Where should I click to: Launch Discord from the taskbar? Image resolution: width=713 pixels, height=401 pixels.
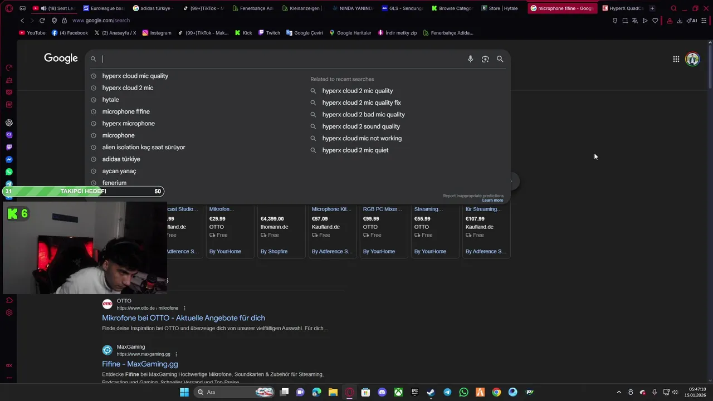tap(382, 392)
